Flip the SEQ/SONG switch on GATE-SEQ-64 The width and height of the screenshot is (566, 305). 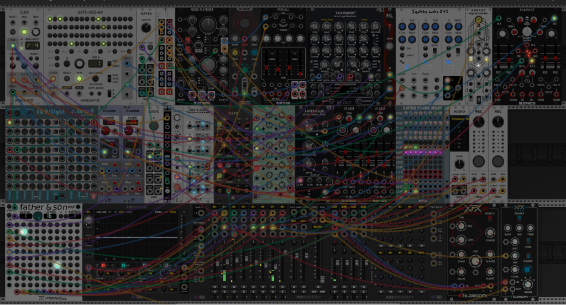point(109,64)
